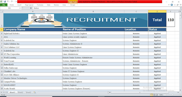Click the zoom in plus button
The height and width of the screenshot is (97, 182).
(180, 95)
